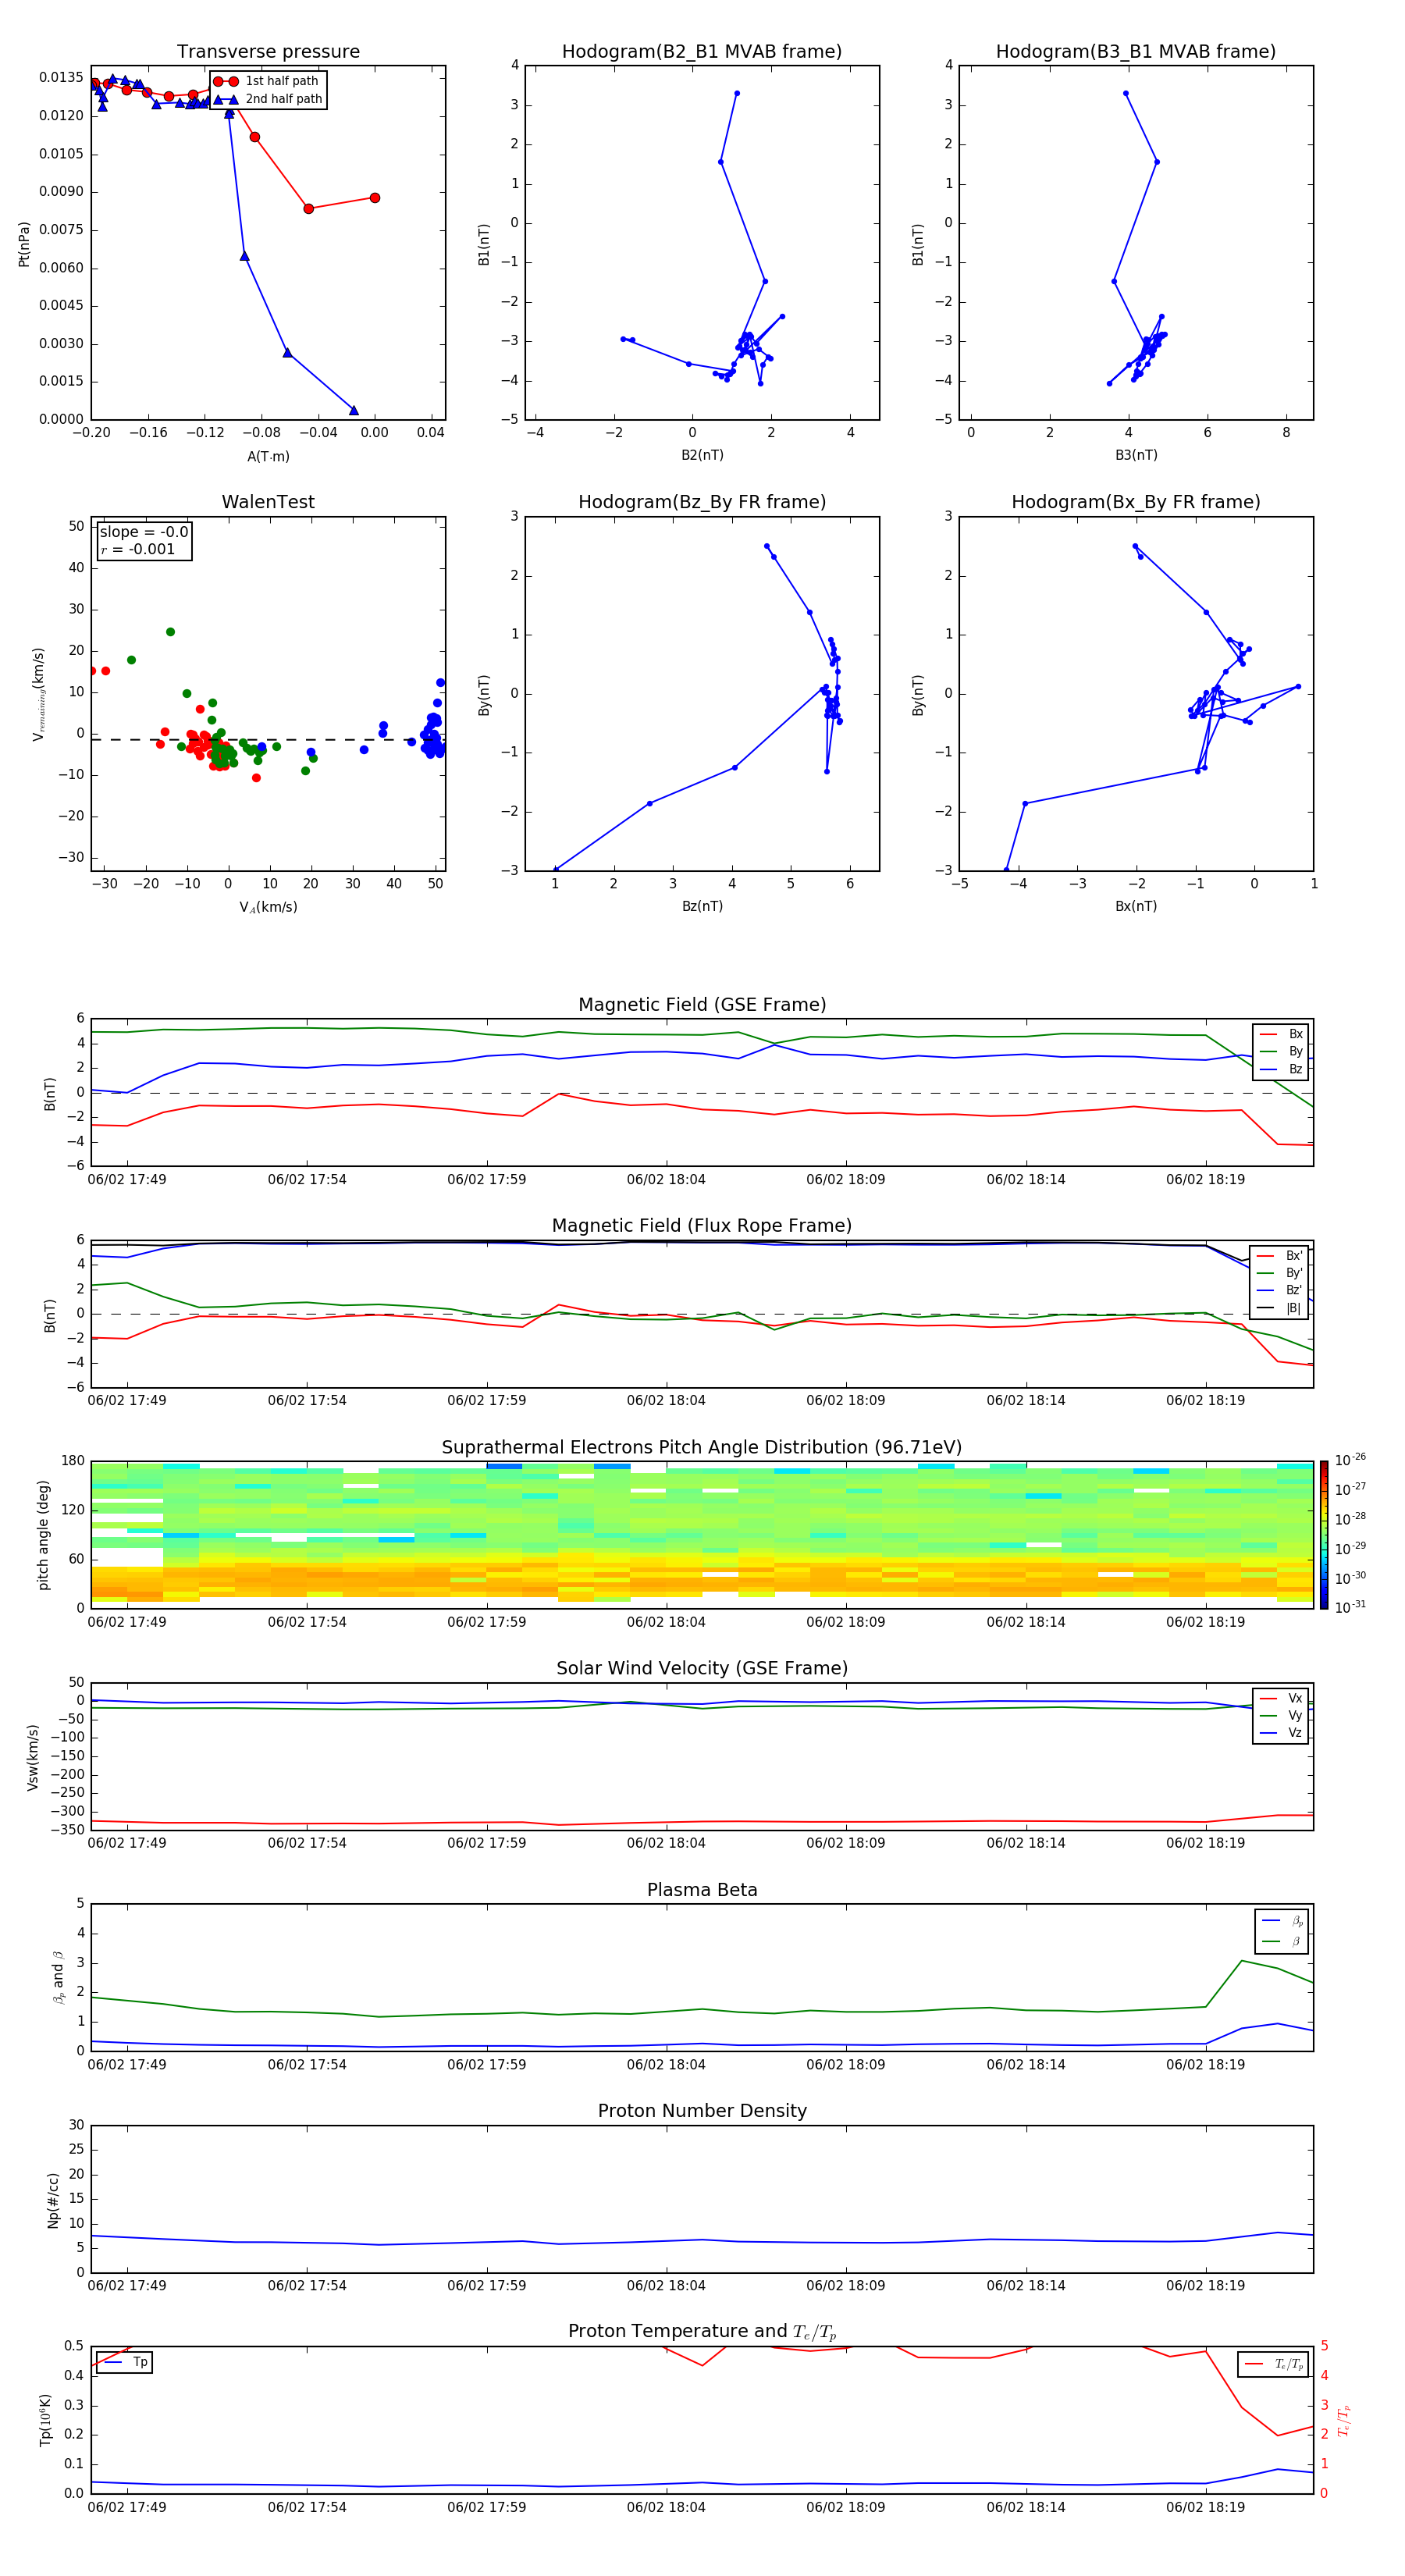Click 'Np(#/cc)' axis label
1405x2576 pixels.
coord(53,2199)
